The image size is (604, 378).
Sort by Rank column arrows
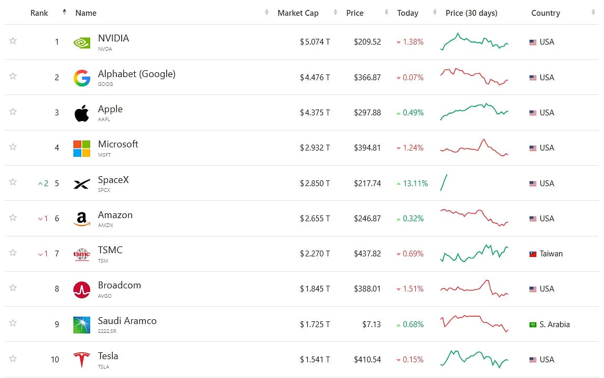(x=64, y=12)
